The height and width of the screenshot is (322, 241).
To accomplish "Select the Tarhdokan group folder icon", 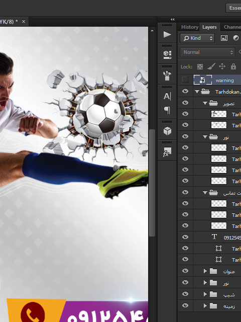I will [x=205, y=92].
